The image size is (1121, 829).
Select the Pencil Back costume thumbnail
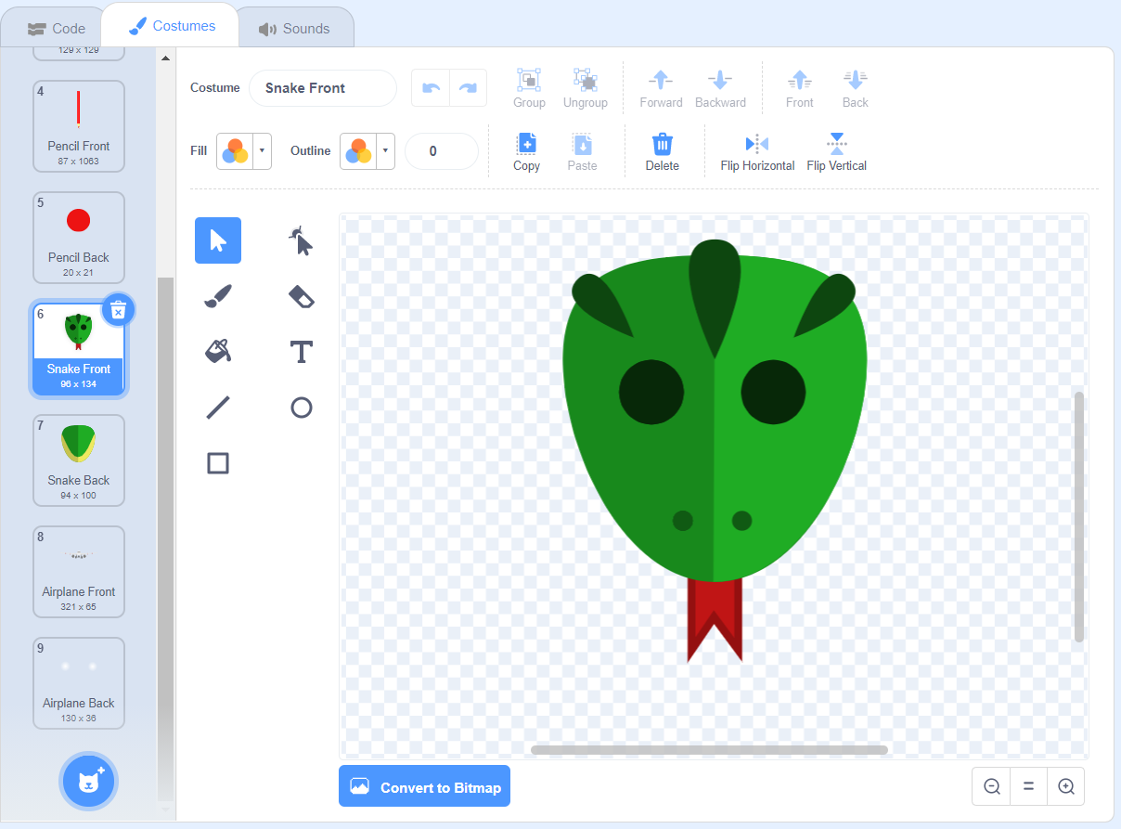pyautogui.click(x=78, y=237)
